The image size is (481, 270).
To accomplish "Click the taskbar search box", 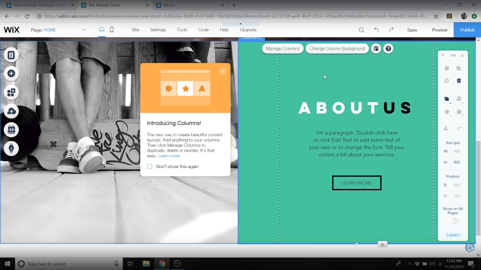I will tap(69, 264).
